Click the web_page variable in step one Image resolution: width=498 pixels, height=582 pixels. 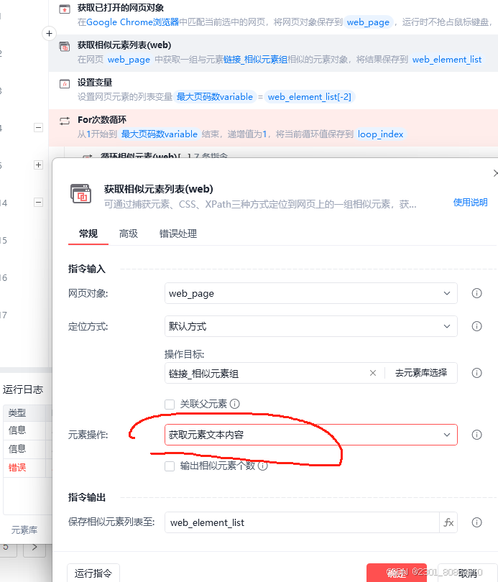tap(368, 22)
